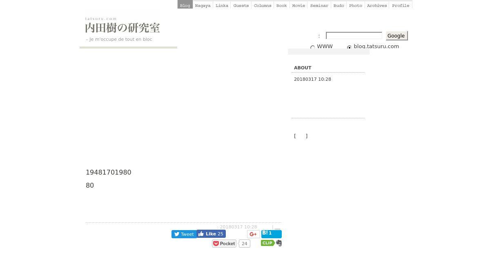
Task: Click the text 19481701980 in the article
Action: point(109,172)
